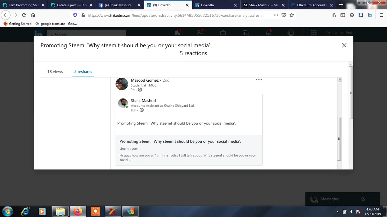Click the article preview text 'Hi guys how are you all?'
The image size is (387, 217).
(187, 158)
